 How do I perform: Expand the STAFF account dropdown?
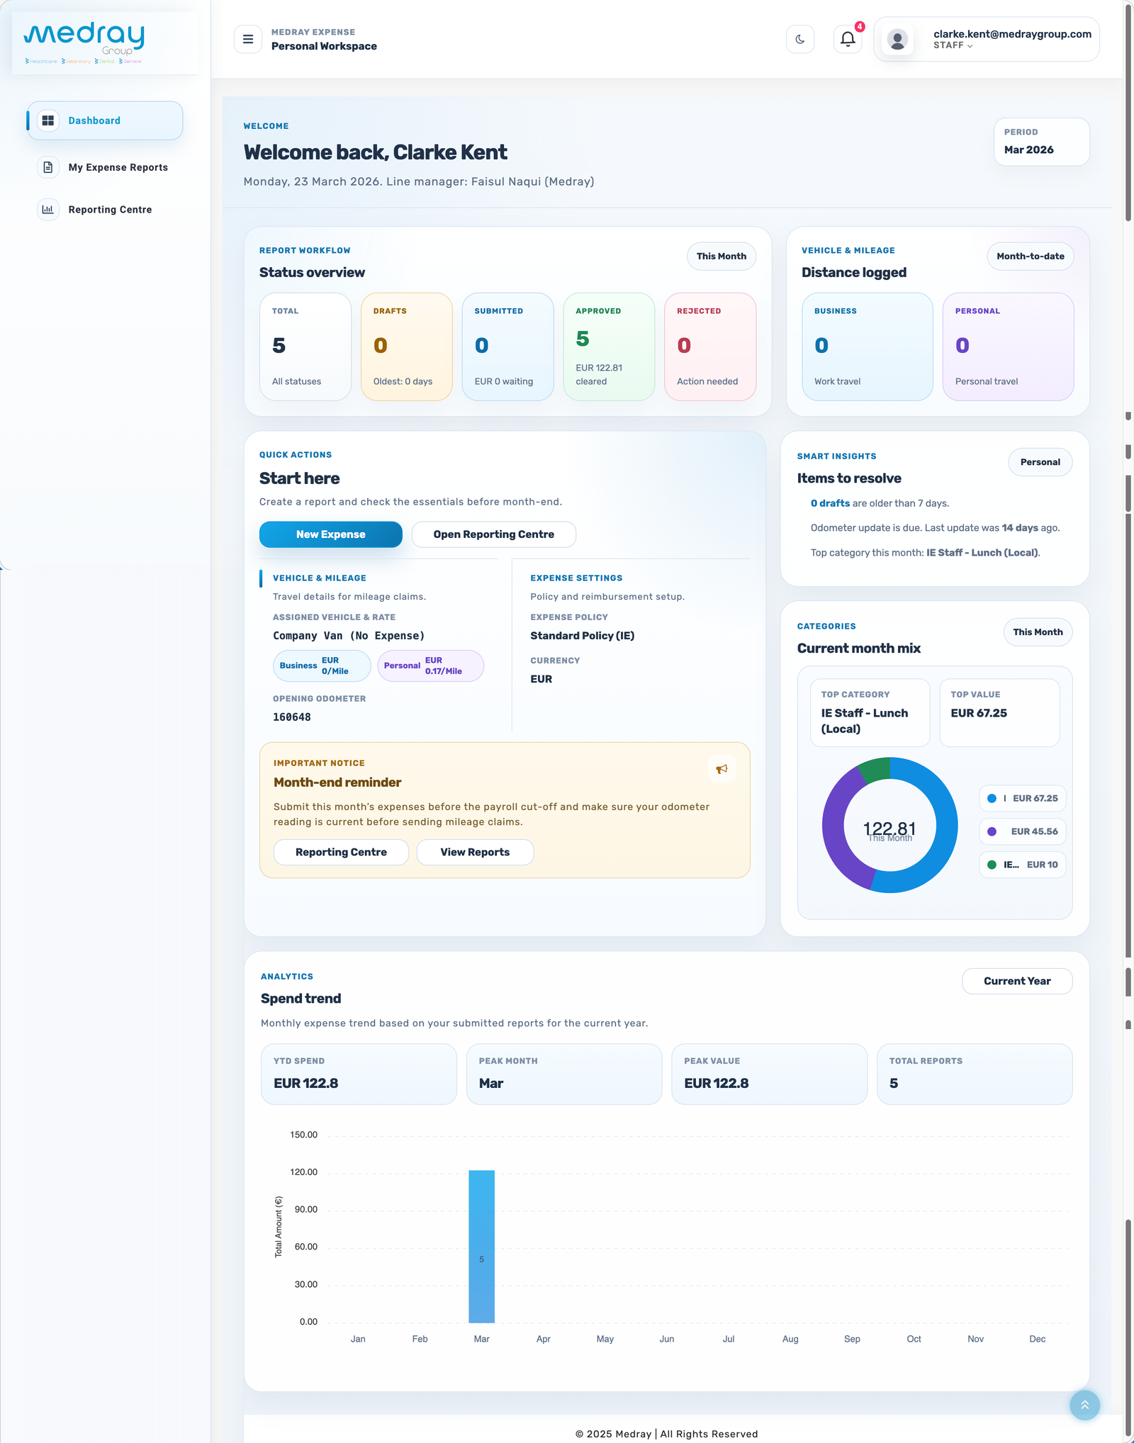pos(953,46)
